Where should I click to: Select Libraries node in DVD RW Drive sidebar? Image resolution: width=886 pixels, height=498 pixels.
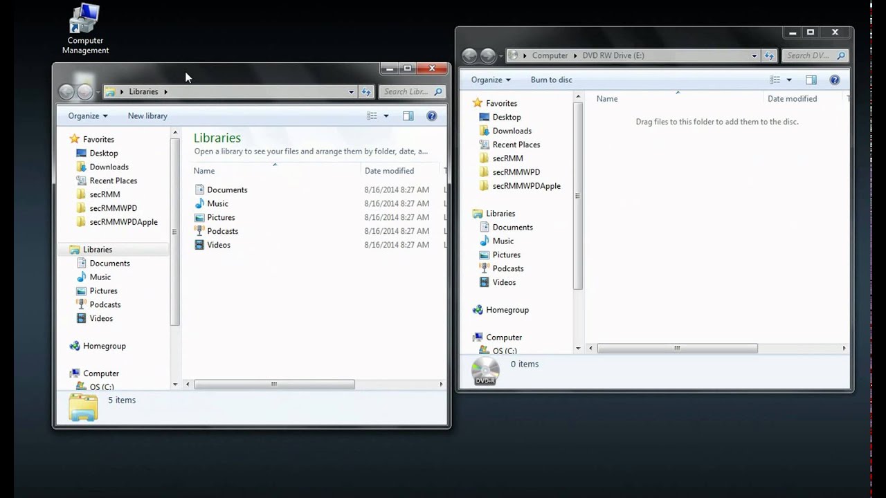click(494, 214)
